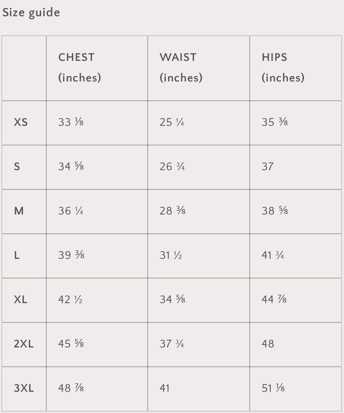Click the 3XL size row label
Screen dimensions: 344x413
point(24,388)
